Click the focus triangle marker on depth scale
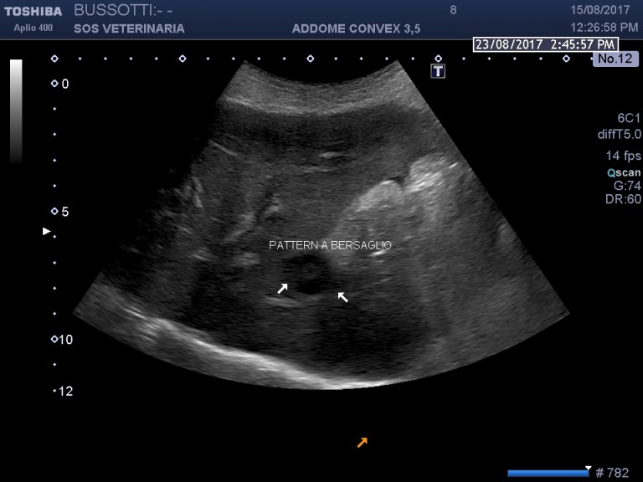This screenshot has height=482, width=643. click(47, 231)
